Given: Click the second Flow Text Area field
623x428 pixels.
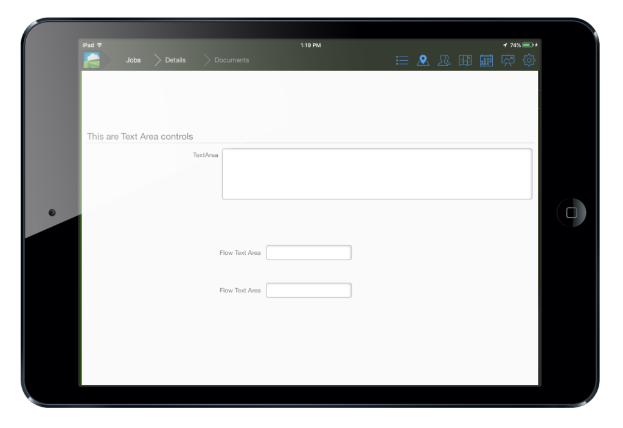Looking at the screenshot, I should pos(308,290).
